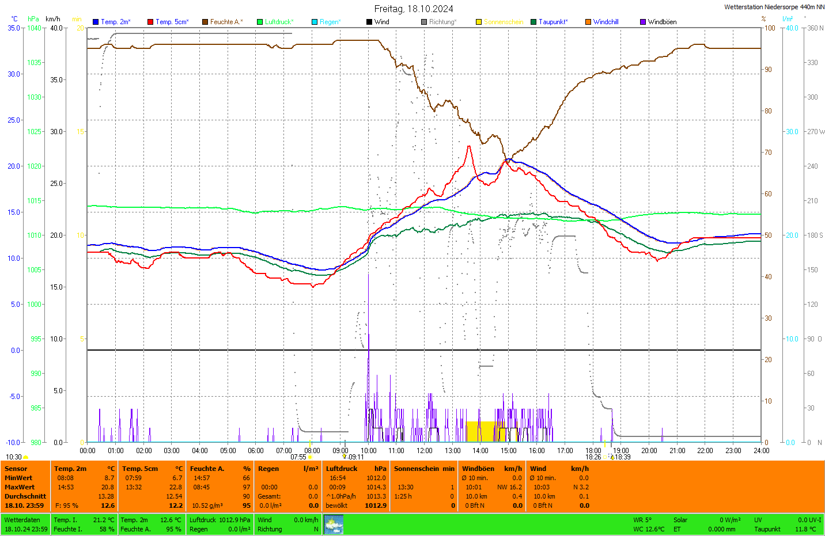This screenshot has width=825, height=536.
Task: Click the Richtung legend label
Action: (x=442, y=22)
